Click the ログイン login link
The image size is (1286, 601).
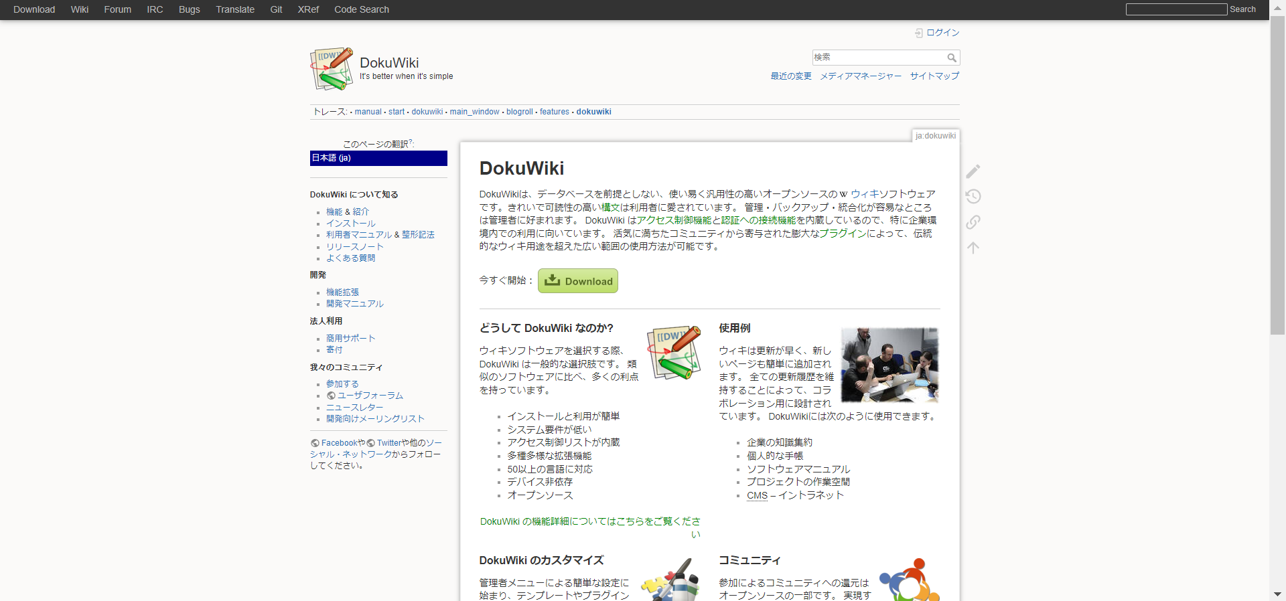point(942,33)
